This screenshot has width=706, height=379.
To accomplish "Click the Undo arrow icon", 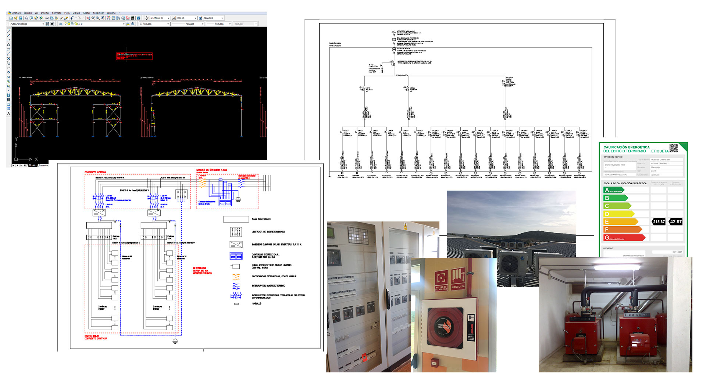I will pyautogui.click(x=72, y=18).
